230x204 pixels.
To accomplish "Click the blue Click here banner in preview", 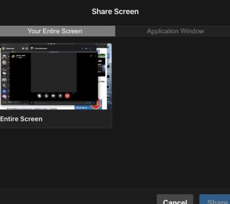I will click(x=82, y=108).
